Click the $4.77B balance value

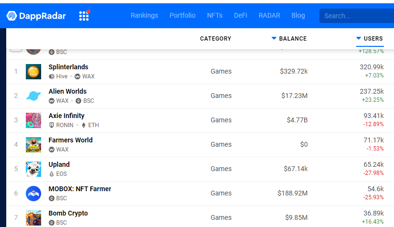pyautogui.click(x=297, y=120)
